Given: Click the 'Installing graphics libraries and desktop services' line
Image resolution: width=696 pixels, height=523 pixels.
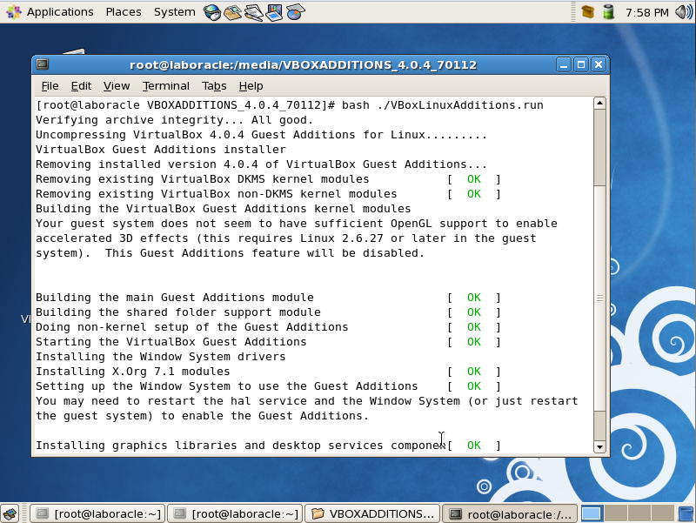Looking at the screenshot, I should 240,446.
